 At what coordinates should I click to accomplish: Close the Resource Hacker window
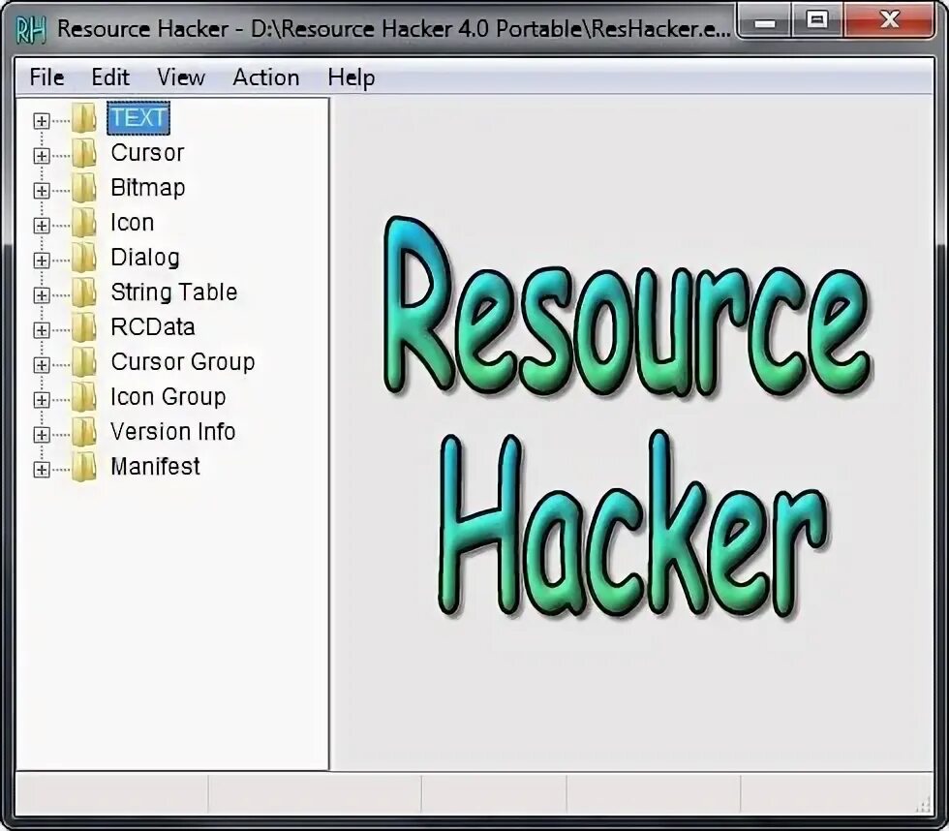[x=889, y=21]
